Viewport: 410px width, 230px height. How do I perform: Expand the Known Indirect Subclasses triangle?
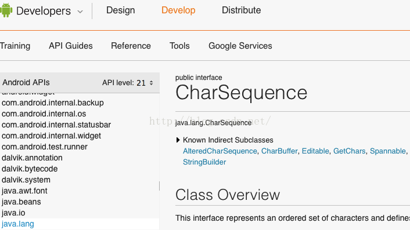coord(178,140)
